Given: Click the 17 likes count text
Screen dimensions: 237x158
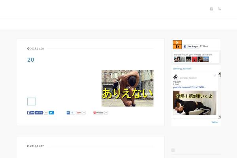Looking at the screenshot, I should 204,46.
